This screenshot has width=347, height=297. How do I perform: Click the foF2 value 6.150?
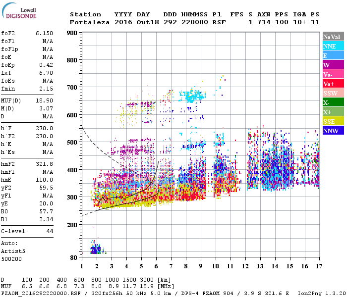(x=44, y=33)
